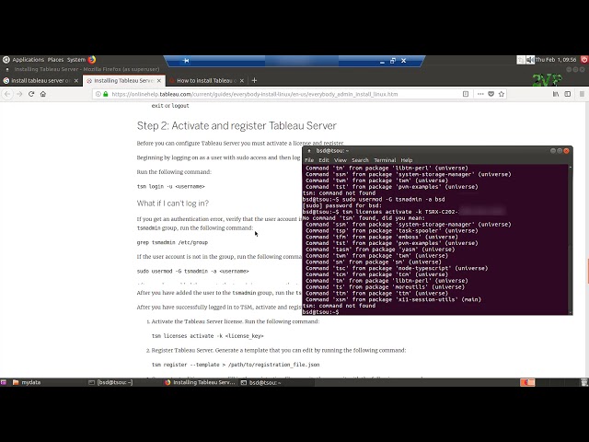Reload the current Firefox page
This screenshot has height=442, width=589.
31,94
